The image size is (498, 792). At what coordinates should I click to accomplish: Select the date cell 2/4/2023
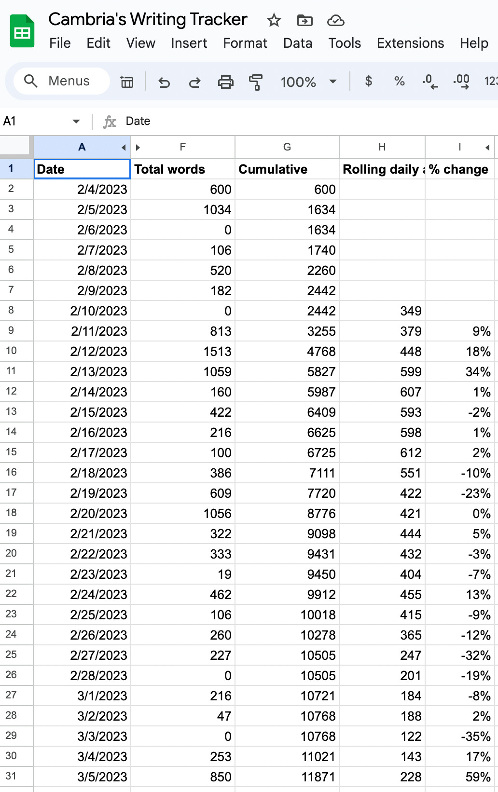82,190
